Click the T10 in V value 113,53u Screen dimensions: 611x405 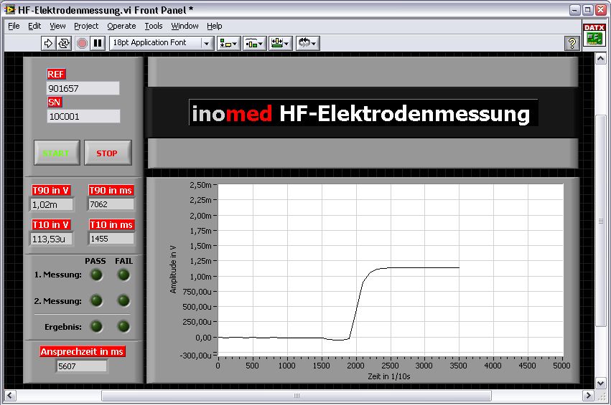[51, 239]
